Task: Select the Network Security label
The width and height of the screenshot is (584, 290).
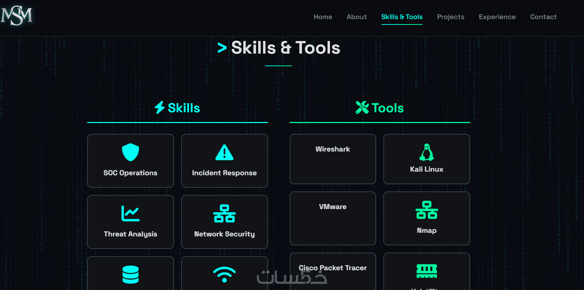Action: click(x=224, y=234)
